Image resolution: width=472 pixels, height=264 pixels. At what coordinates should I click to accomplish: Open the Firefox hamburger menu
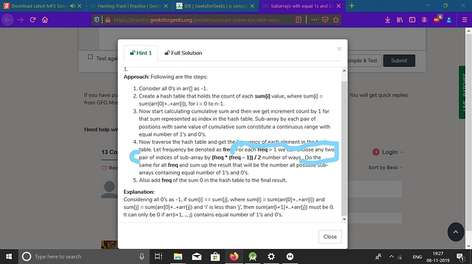[x=464, y=20]
